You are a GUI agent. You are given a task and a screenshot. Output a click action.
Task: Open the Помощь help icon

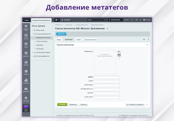pyautogui.click(x=147, y=20)
